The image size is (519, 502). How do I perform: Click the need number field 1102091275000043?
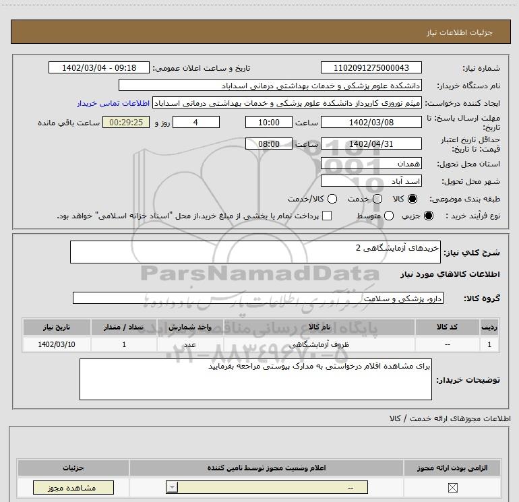[x=371, y=67]
